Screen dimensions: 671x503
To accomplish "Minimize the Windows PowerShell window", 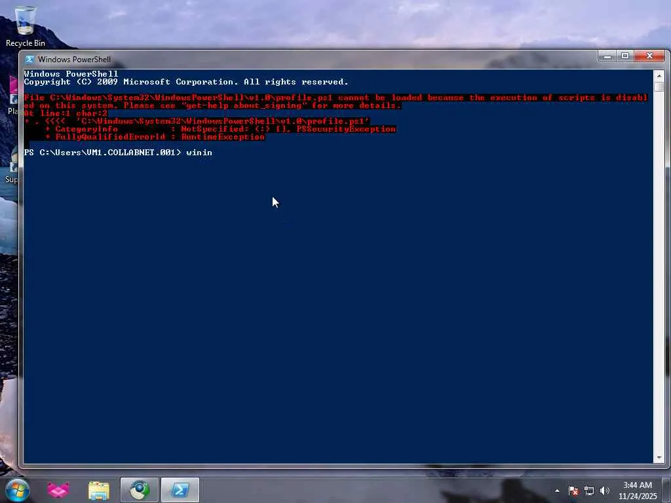I will tap(607, 56).
